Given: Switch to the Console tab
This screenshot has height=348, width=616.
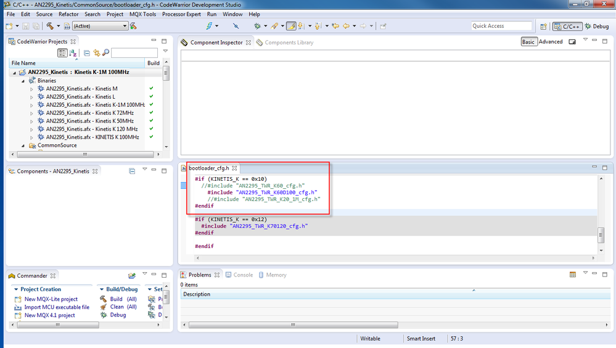Looking at the screenshot, I should point(242,275).
